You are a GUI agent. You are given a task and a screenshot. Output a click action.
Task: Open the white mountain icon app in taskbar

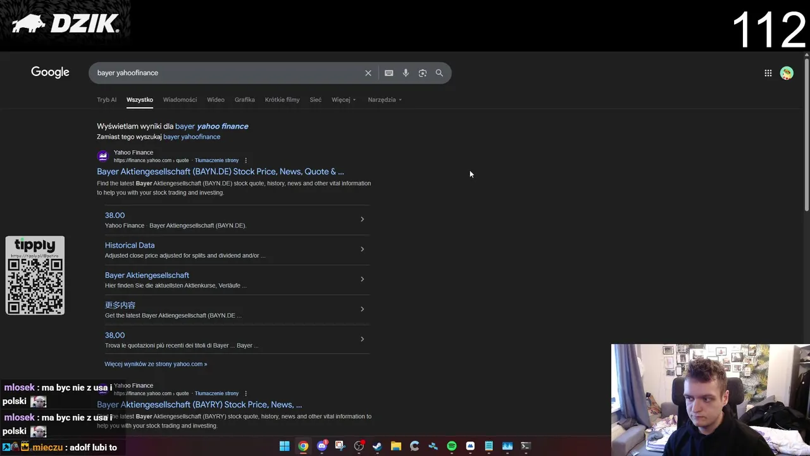[x=470, y=446]
